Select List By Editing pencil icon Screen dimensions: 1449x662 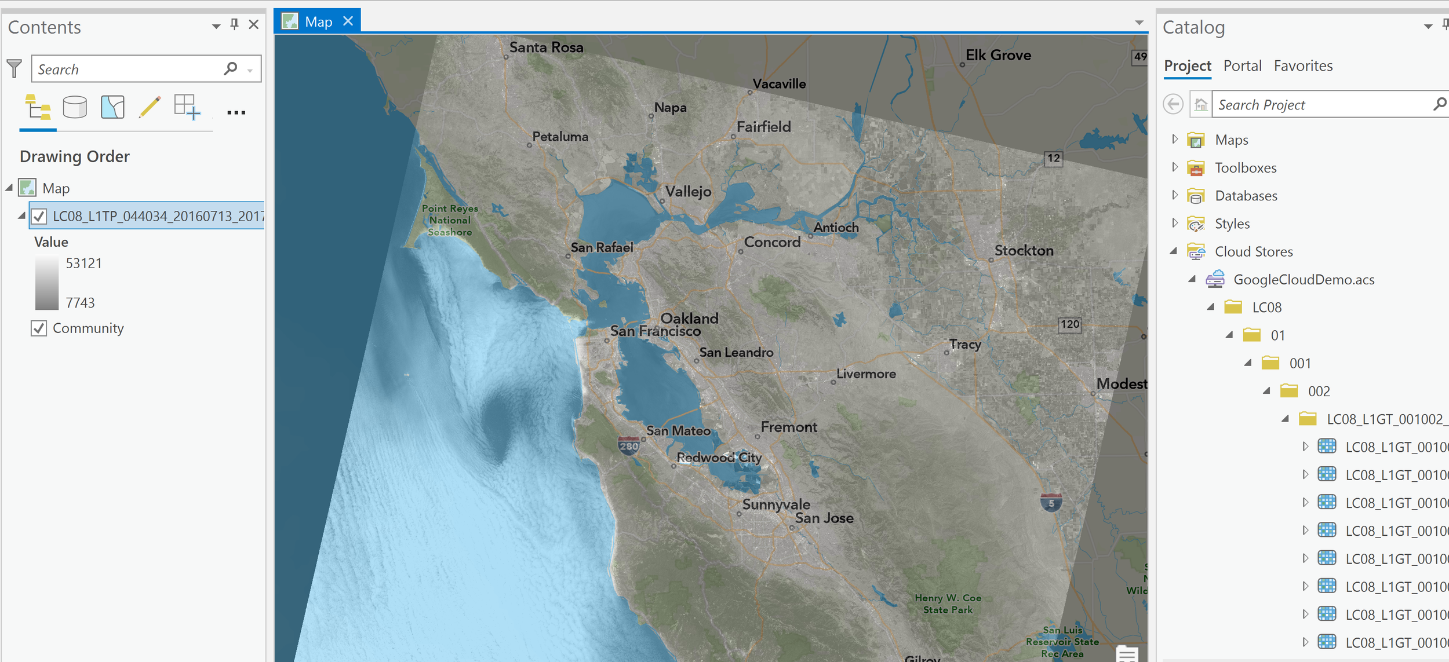pos(150,108)
